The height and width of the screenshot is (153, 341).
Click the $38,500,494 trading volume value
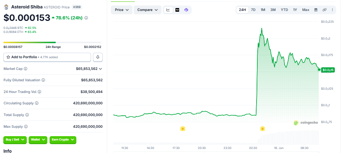[91, 92]
